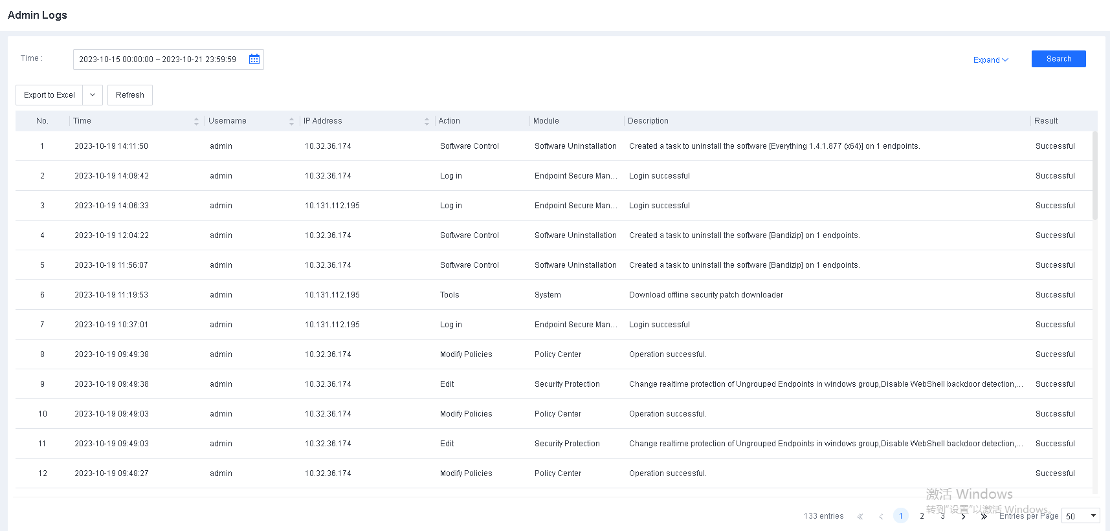Expand the advanced search filters
1110x531 pixels.
(990, 60)
